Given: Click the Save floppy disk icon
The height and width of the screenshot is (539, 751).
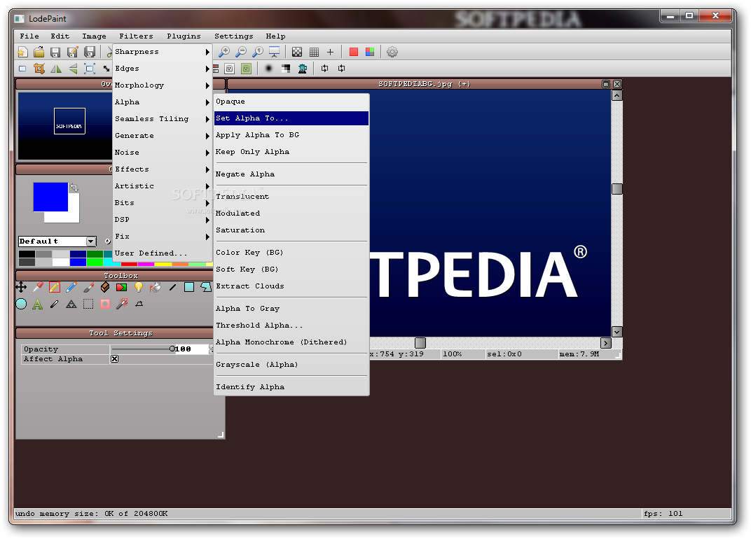Looking at the screenshot, I should (x=55, y=52).
